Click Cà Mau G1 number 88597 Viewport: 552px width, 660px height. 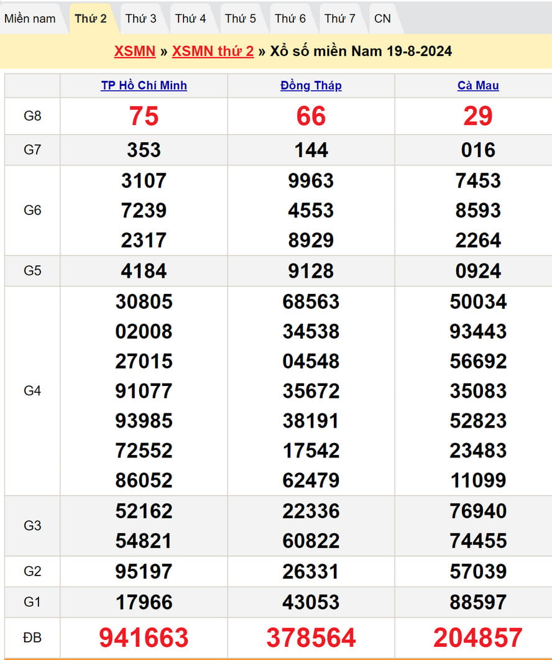click(x=478, y=602)
